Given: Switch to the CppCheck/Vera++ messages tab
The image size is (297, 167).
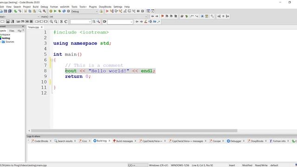Looking at the screenshot, I should pyautogui.click(x=187, y=141).
